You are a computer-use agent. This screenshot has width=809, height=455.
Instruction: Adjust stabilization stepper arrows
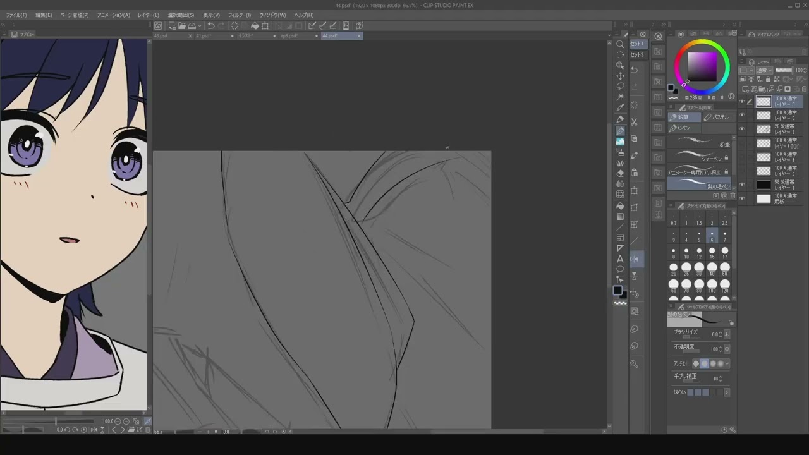click(721, 378)
